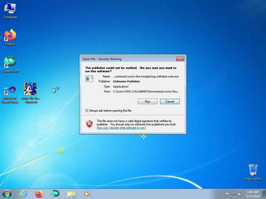This screenshot has width=266, height=199.
Task: Click the From path C:\Users\VM1.COLLABNET text
Action: 146,91
